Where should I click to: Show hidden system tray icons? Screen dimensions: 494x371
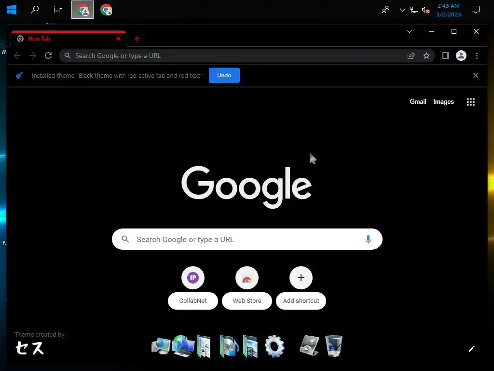tap(402, 10)
